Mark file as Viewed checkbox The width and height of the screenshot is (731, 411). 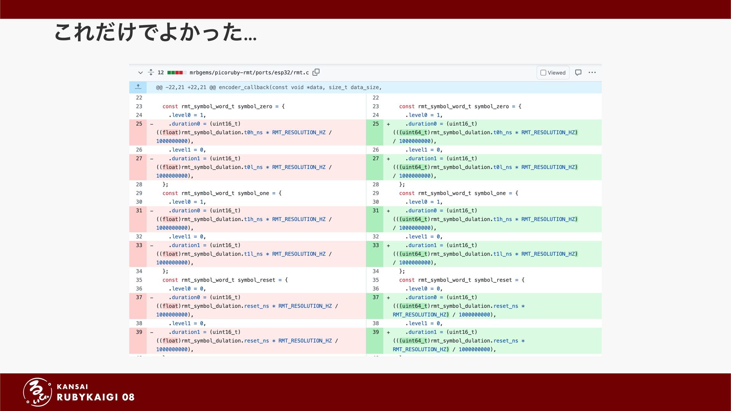coord(543,73)
